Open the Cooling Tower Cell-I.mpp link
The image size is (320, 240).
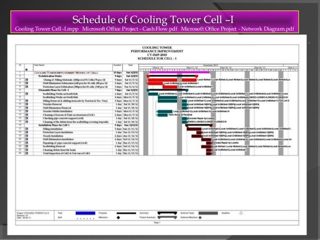click(47, 29)
